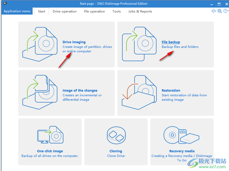
Task: Switch to the File operation tab
Action: pos(94,11)
